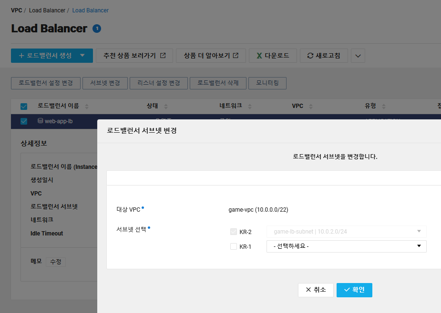441x313 pixels.
Task: Enable the KR-1 zone checkbox
Action: tap(234, 246)
